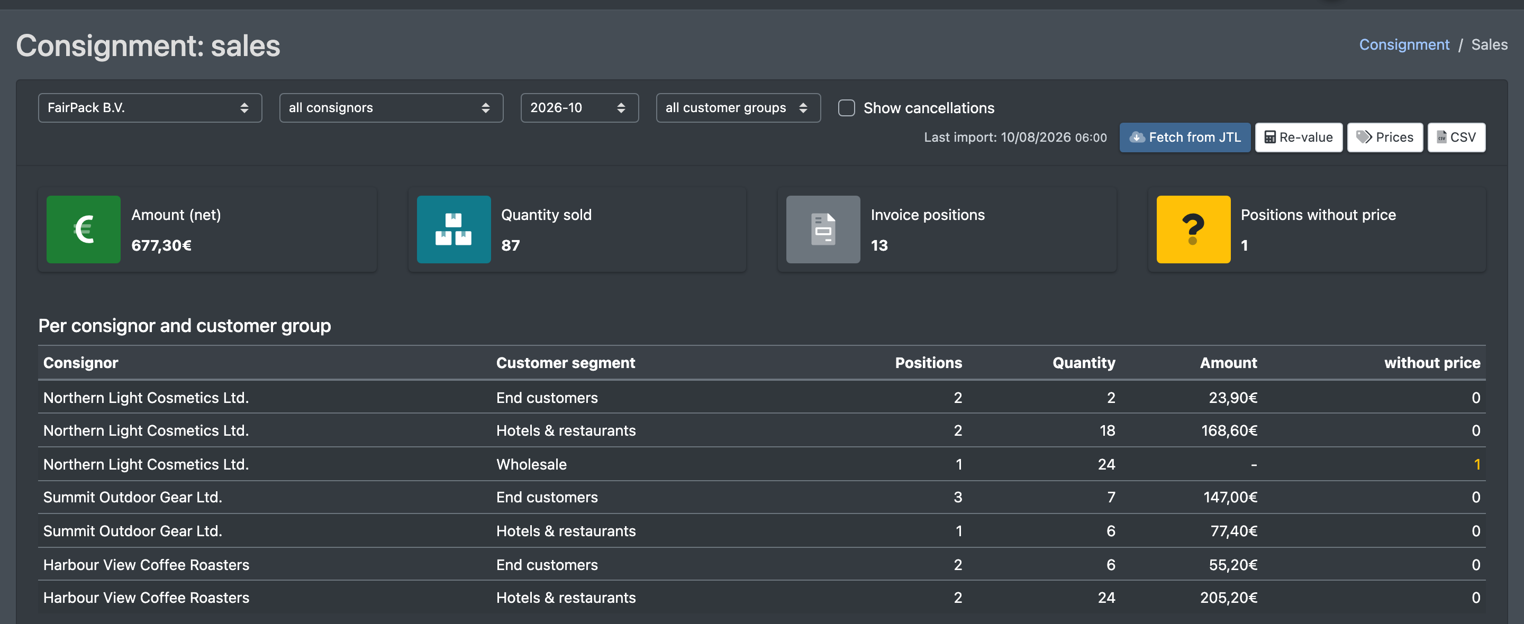Click the 77,40€ amount cell
The image size is (1524, 624).
(x=1233, y=531)
